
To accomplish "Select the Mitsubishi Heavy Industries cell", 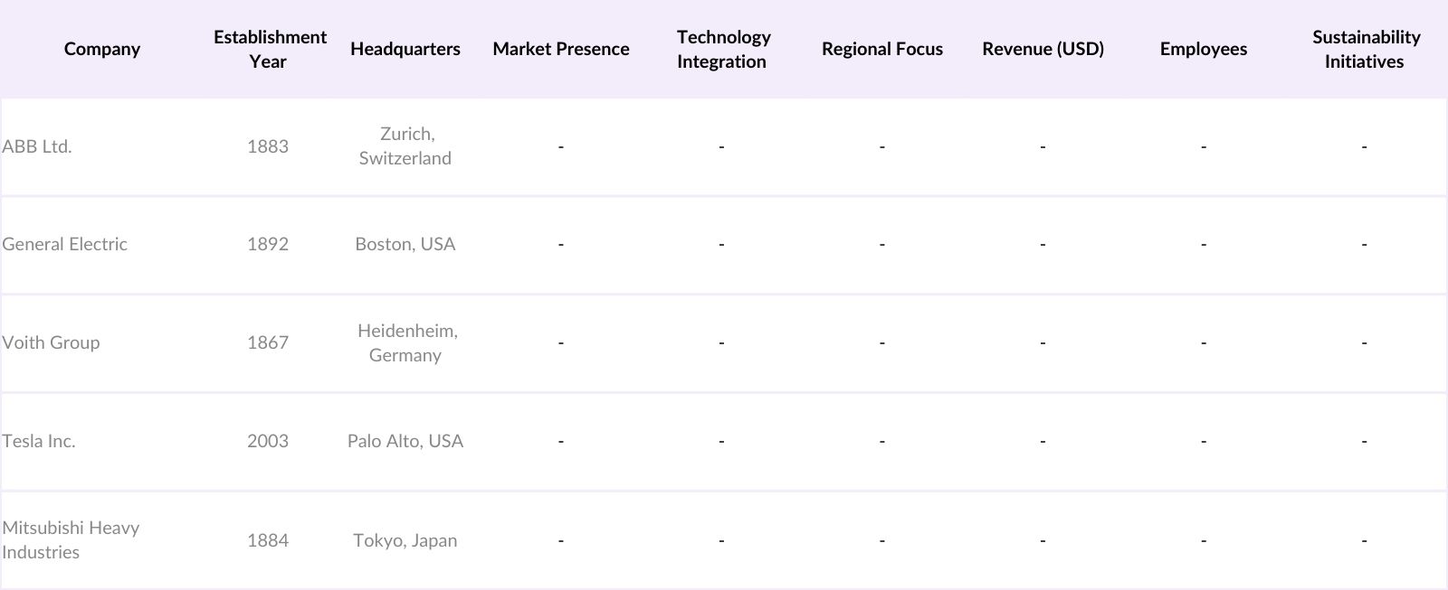I will tap(71, 539).
